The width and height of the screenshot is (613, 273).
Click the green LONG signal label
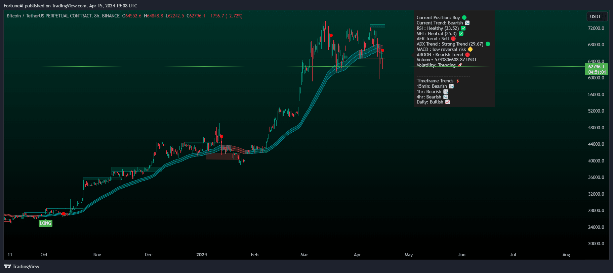pos(45,223)
